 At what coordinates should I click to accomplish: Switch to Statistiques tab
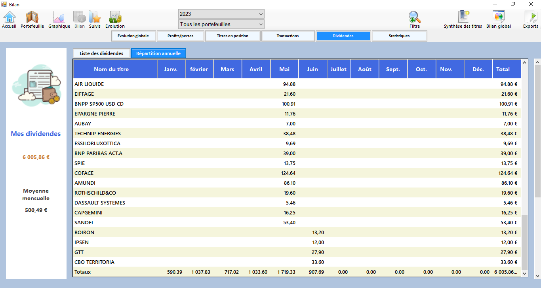tap(399, 36)
